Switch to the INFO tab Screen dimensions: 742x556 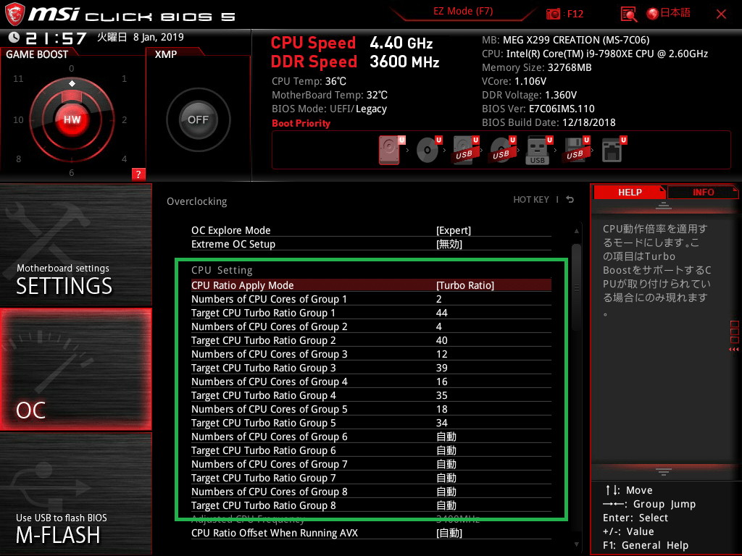[x=703, y=193]
